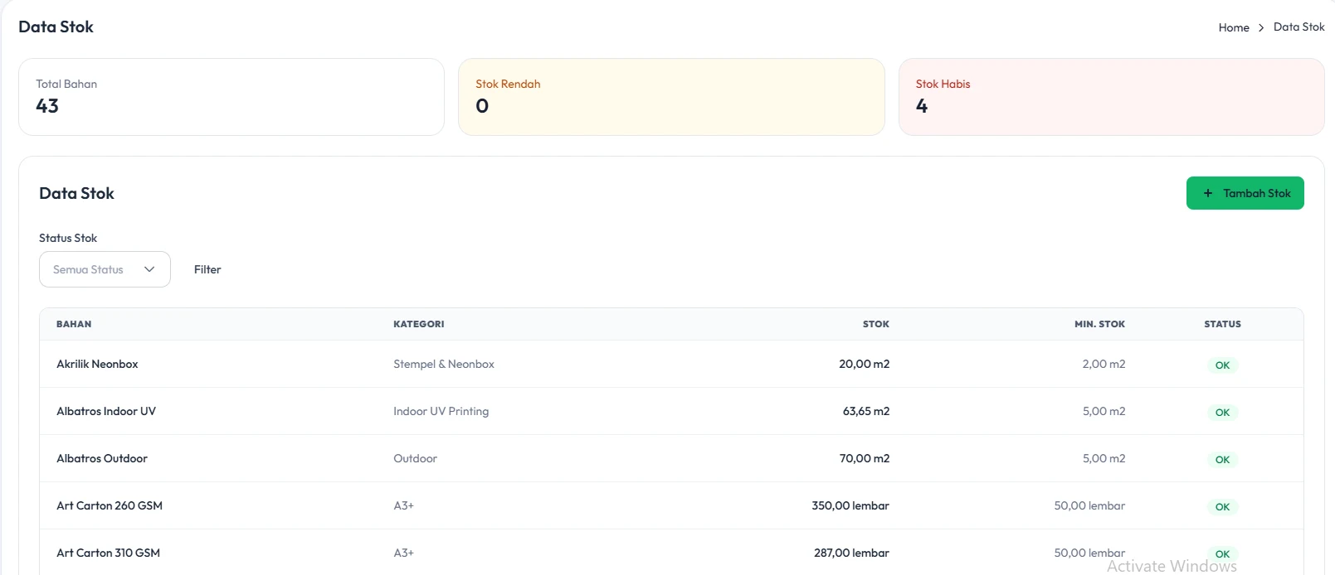Click OK status badge for Art Carton 260 GSM
The height and width of the screenshot is (575, 1335).
pos(1222,507)
